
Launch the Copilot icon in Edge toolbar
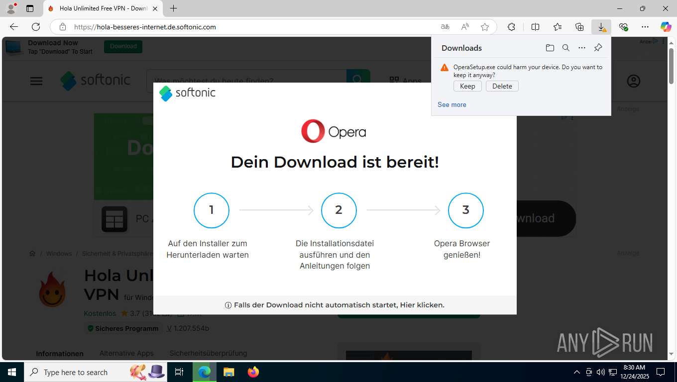[x=666, y=27]
